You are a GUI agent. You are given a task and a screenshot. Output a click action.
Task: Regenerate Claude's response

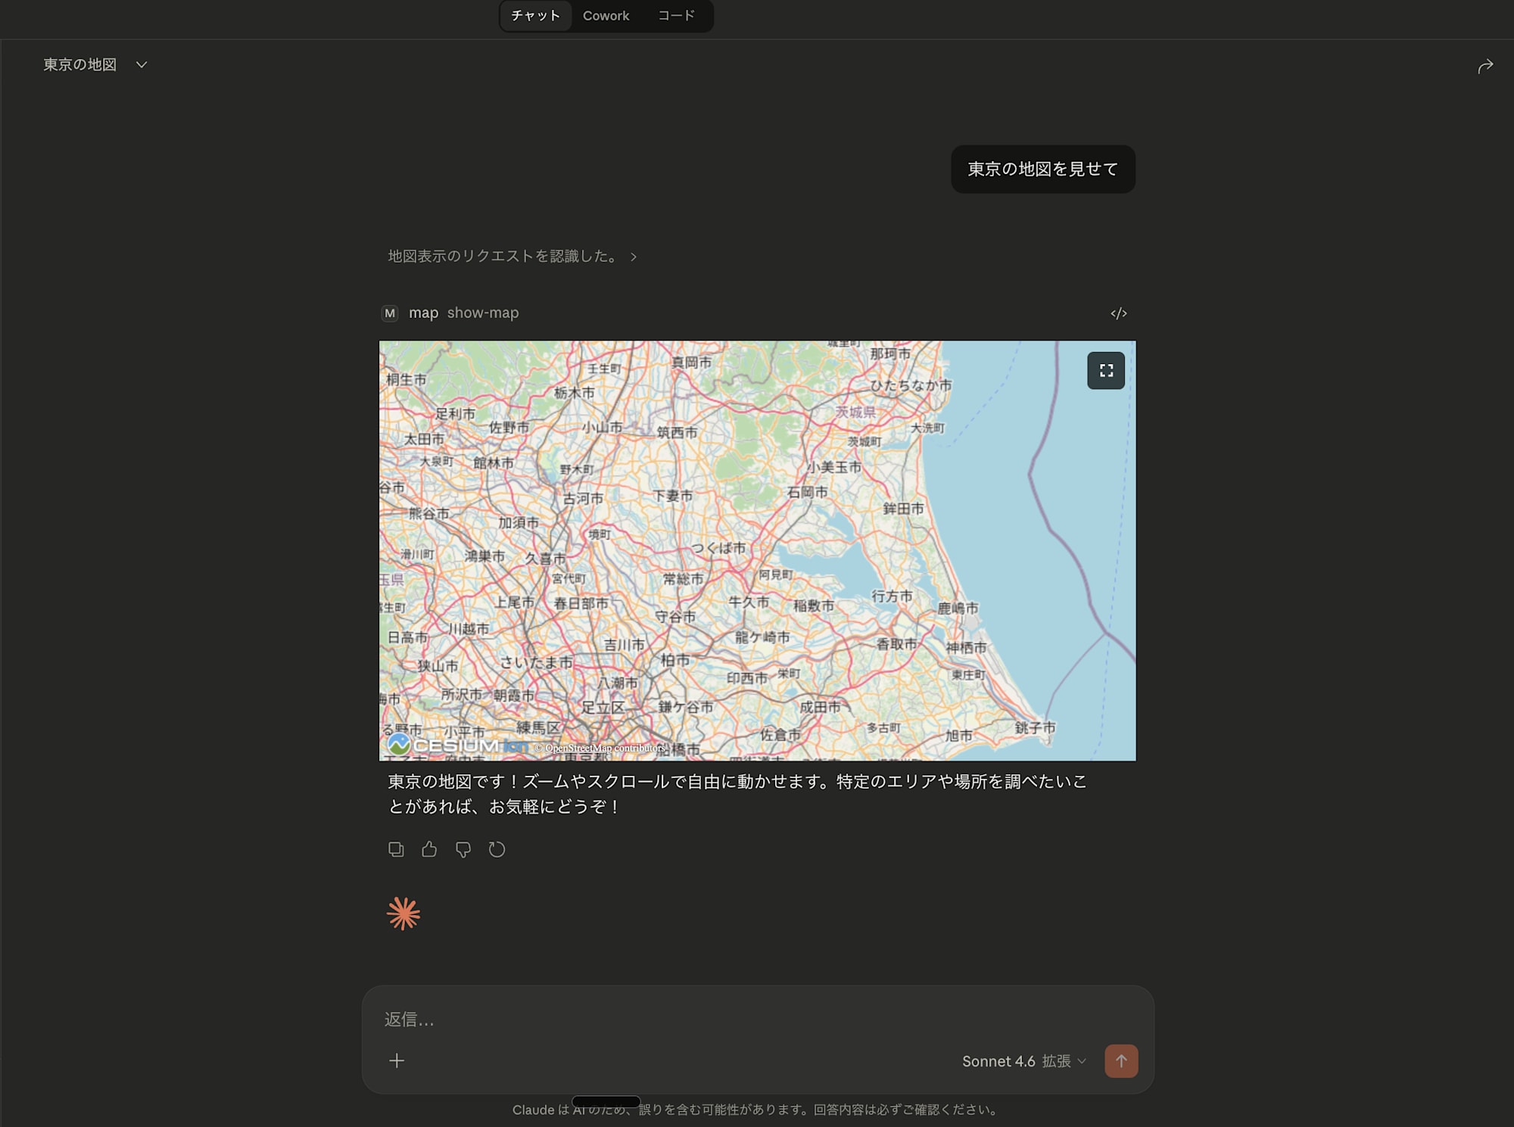(x=497, y=849)
